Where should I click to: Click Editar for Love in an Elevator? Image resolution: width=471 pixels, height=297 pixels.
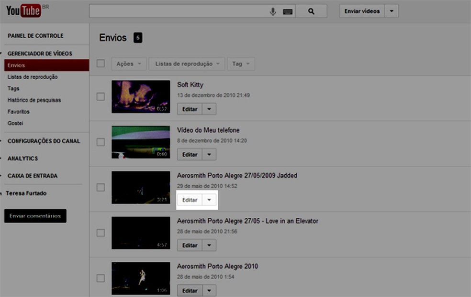click(190, 245)
